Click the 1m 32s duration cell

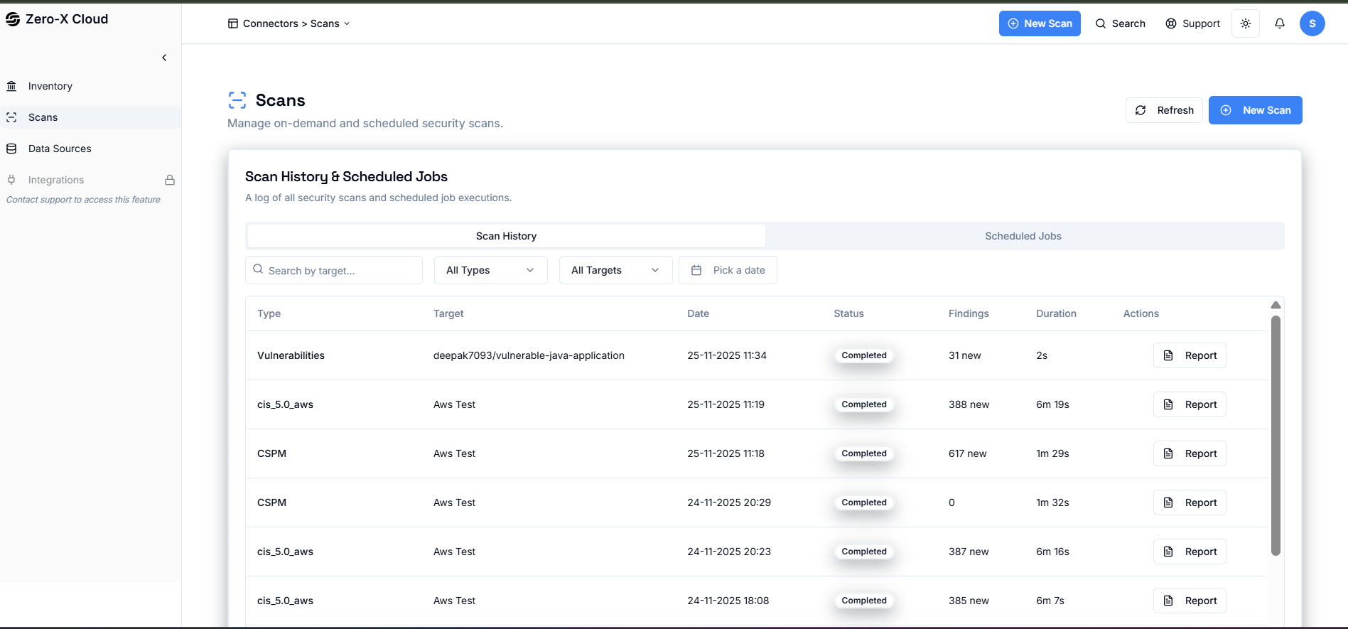click(x=1052, y=502)
